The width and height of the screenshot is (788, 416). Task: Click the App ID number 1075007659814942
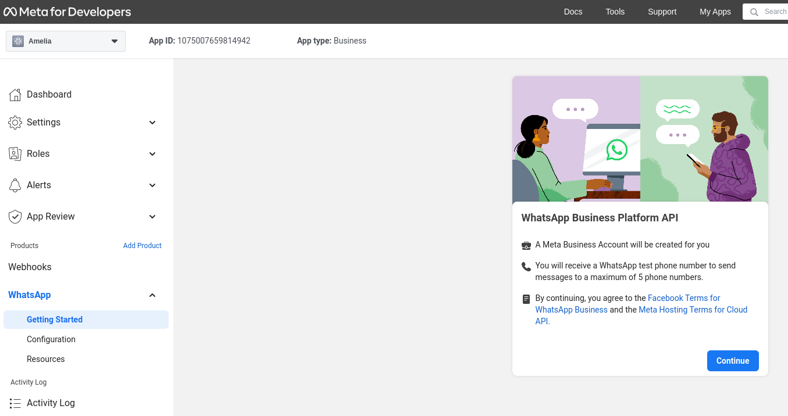click(x=214, y=41)
